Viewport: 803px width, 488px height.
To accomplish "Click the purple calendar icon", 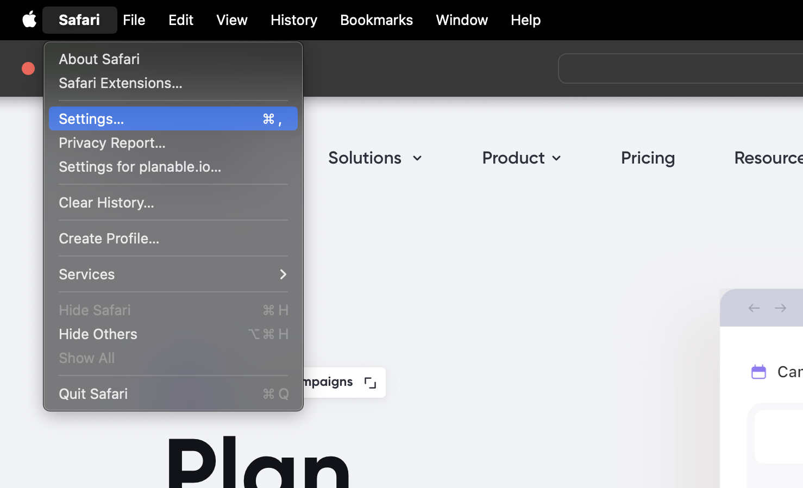I will point(758,372).
